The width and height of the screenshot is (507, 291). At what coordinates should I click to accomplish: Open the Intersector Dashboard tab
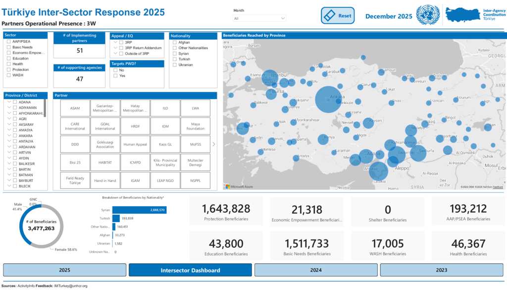click(190, 270)
